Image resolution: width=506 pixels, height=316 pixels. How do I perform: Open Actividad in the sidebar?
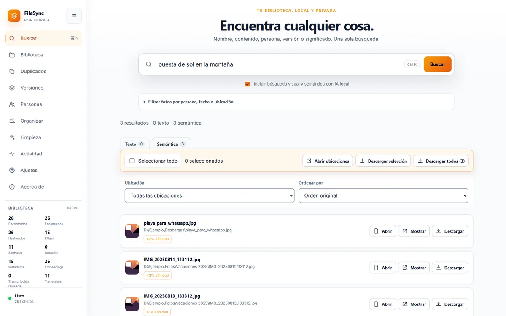coord(43,154)
